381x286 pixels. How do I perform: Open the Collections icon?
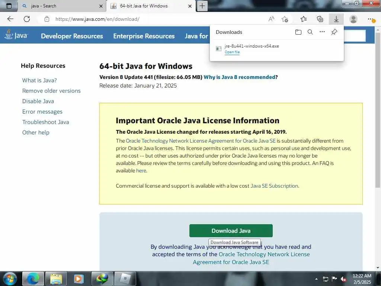coord(320,19)
